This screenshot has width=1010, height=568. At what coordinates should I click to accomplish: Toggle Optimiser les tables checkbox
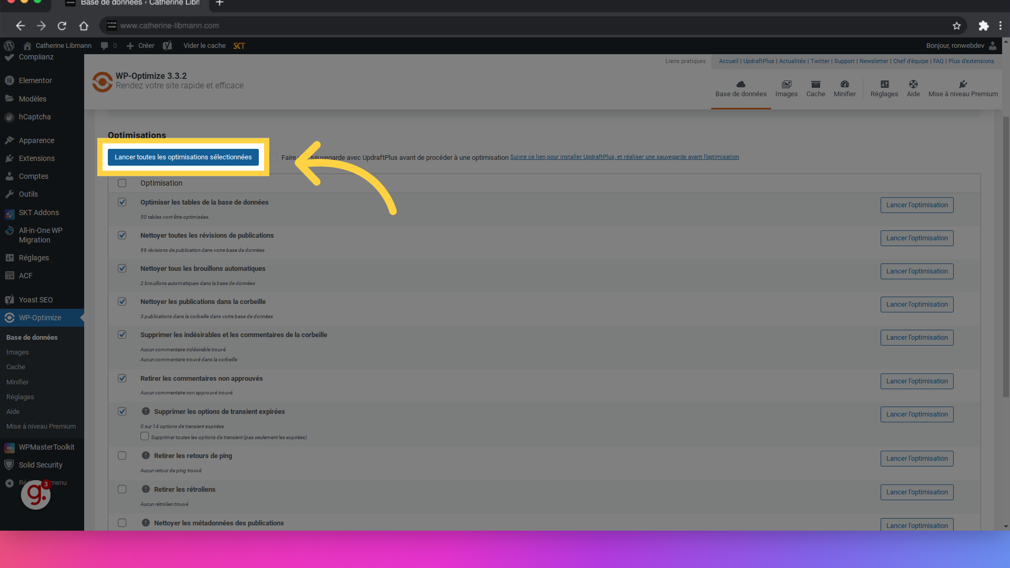122,202
